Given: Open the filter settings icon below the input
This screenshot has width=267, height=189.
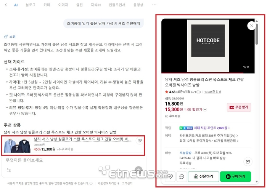Looking at the screenshot, I should pyautogui.click(x=9, y=170).
